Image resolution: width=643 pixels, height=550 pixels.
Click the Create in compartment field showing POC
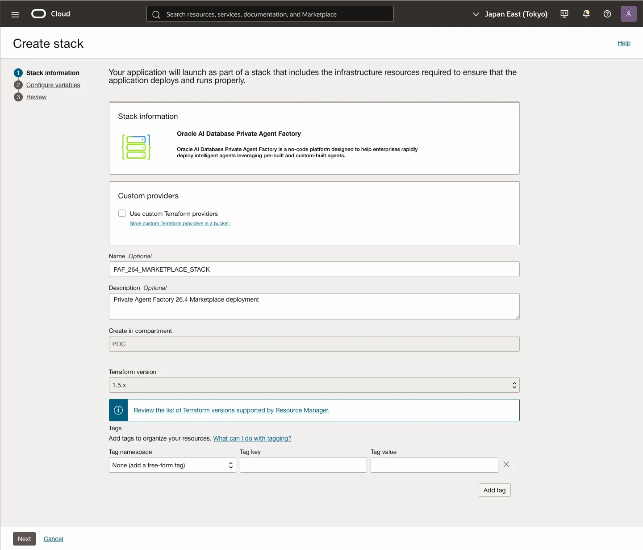(314, 344)
